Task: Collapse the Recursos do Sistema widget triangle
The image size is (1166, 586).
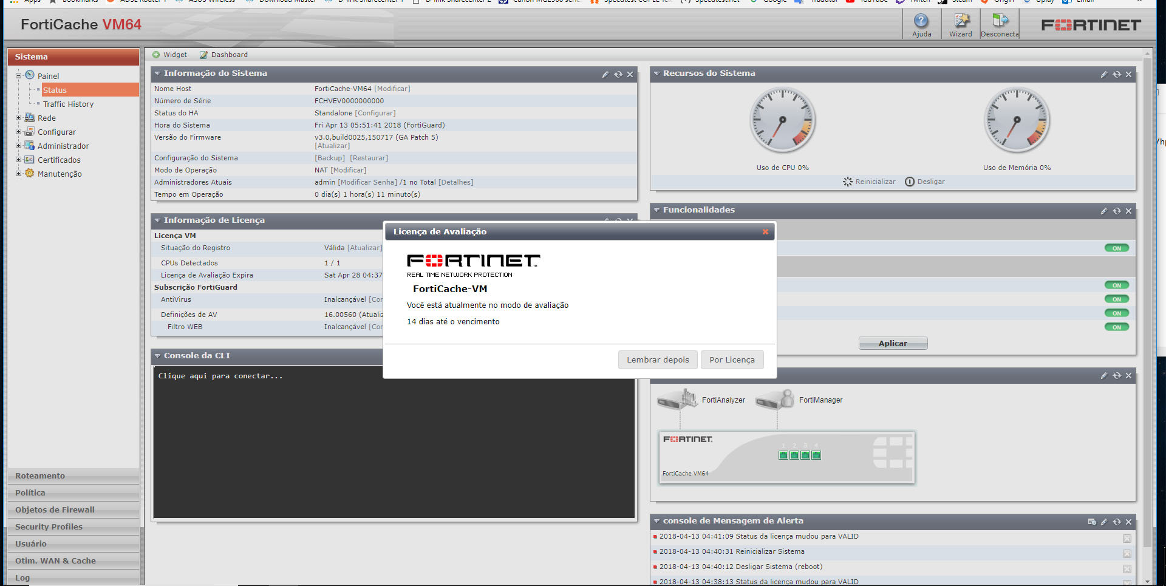Action: click(656, 73)
